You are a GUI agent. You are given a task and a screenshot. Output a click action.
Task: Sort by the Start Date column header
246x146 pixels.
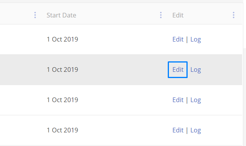(61, 15)
